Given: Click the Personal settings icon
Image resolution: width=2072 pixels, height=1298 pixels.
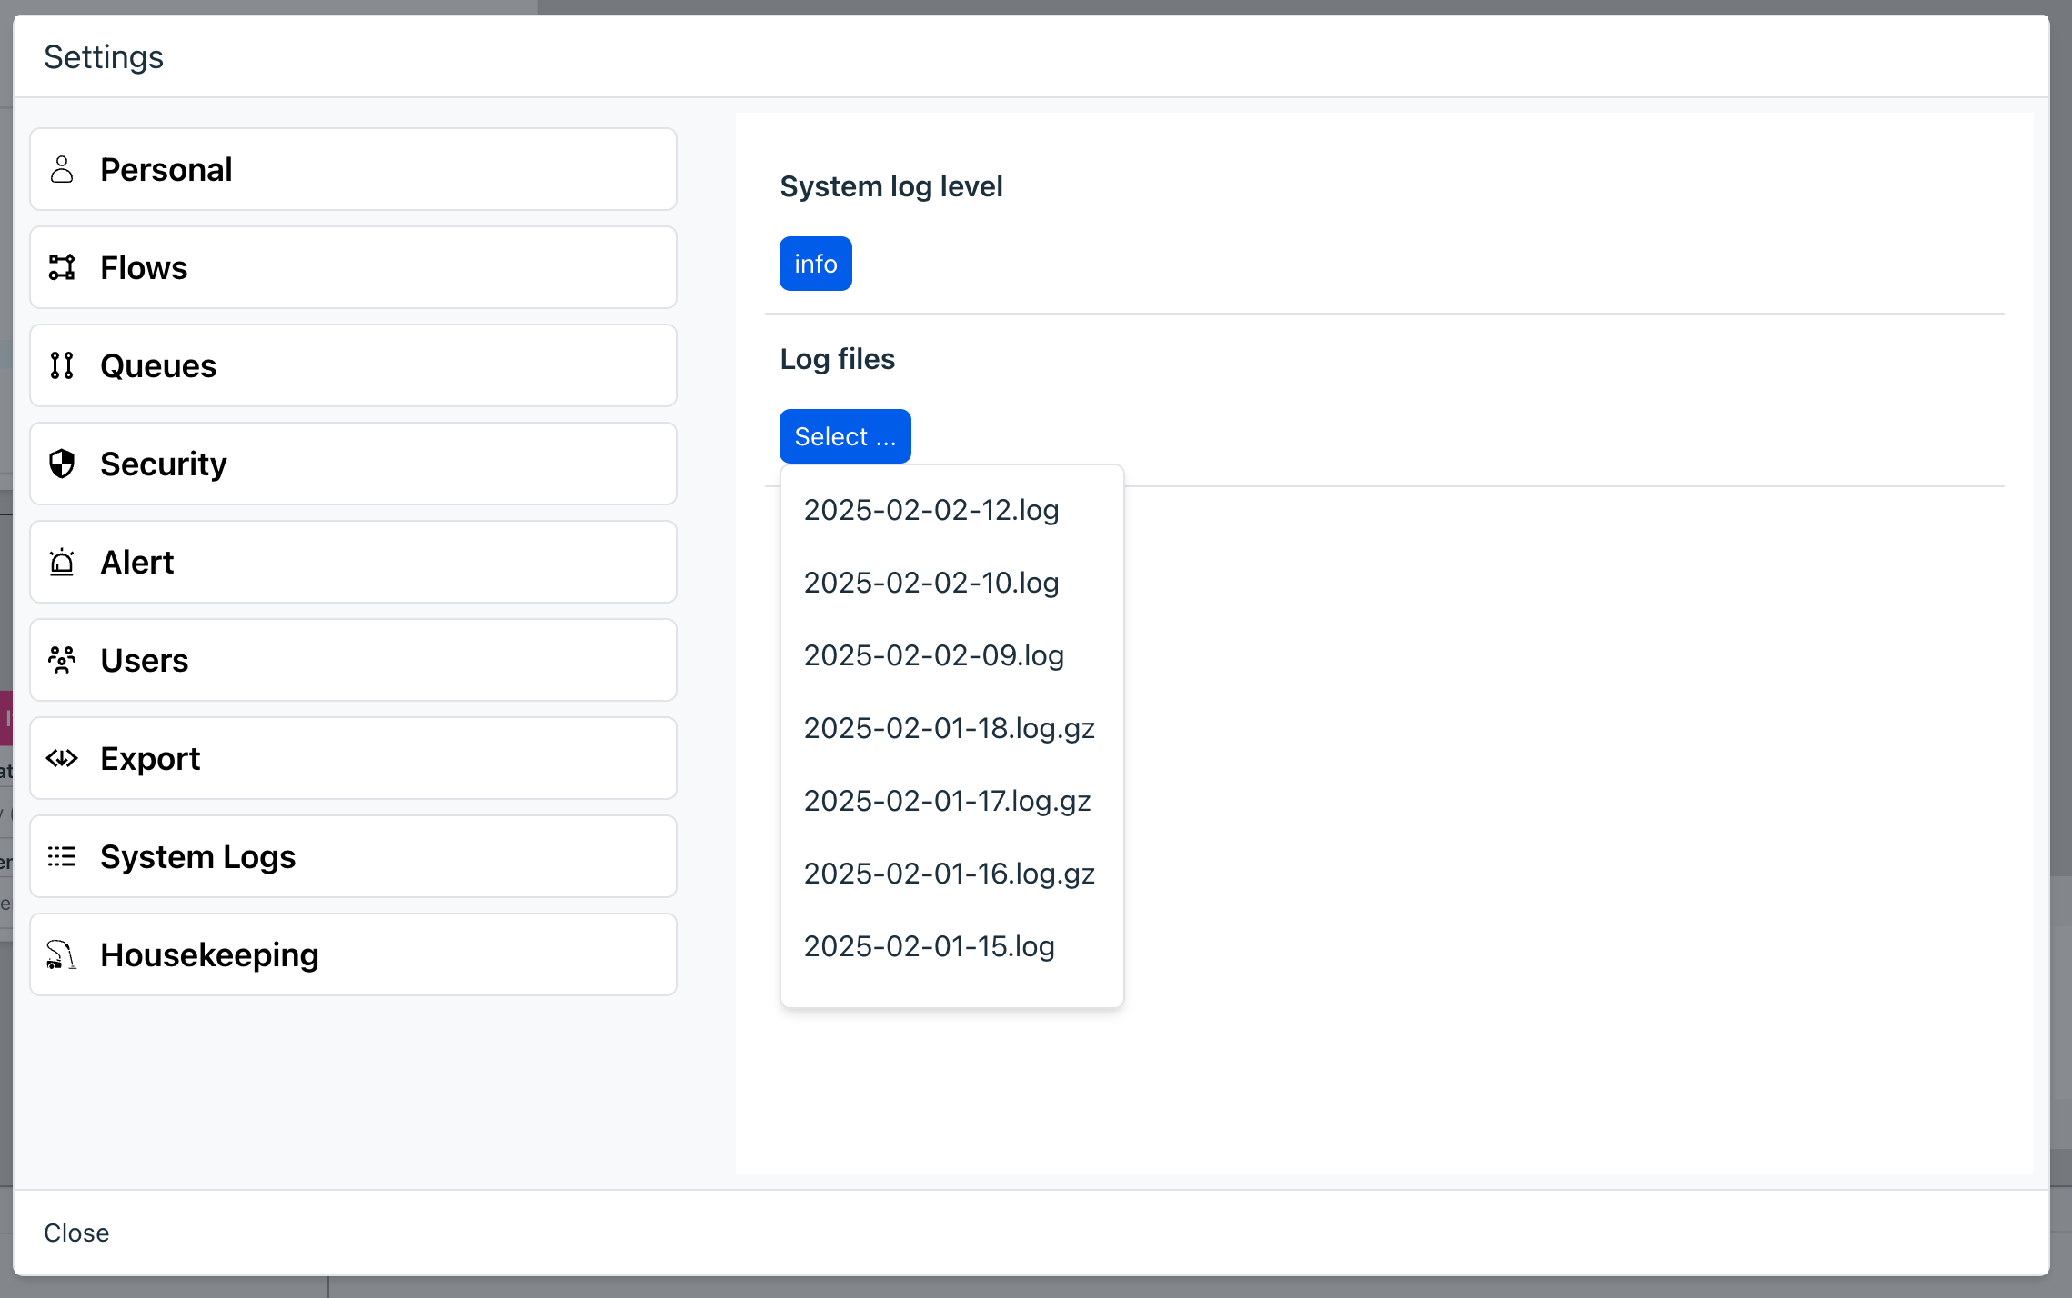Looking at the screenshot, I should [x=60, y=169].
